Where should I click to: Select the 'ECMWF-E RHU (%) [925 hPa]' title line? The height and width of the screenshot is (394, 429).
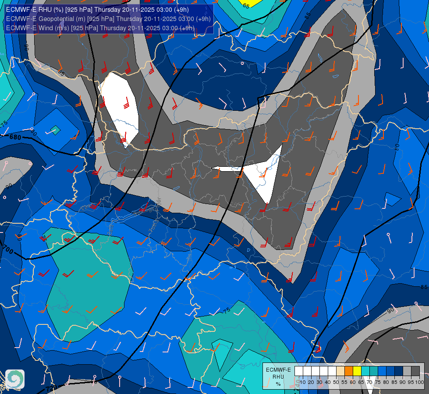97,10
